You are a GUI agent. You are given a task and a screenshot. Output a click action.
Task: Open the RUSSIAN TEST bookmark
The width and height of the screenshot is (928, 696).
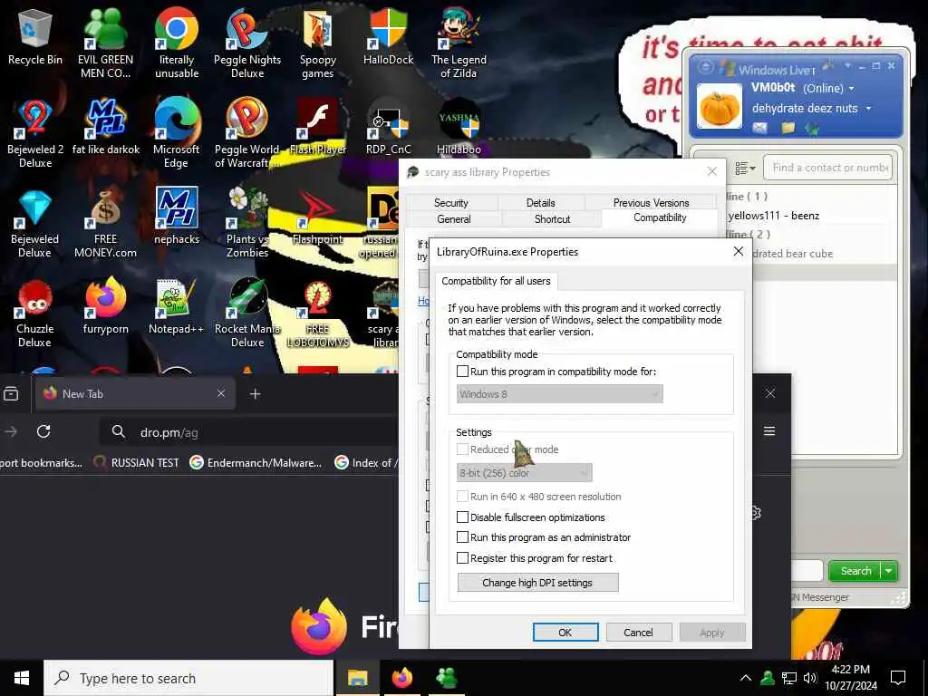click(x=137, y=463)
